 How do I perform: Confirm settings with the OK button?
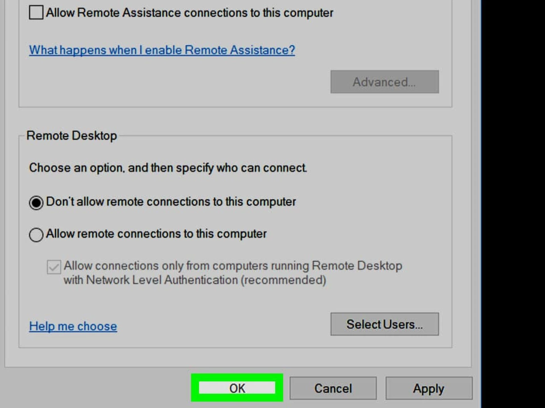(x=237, y=388)
